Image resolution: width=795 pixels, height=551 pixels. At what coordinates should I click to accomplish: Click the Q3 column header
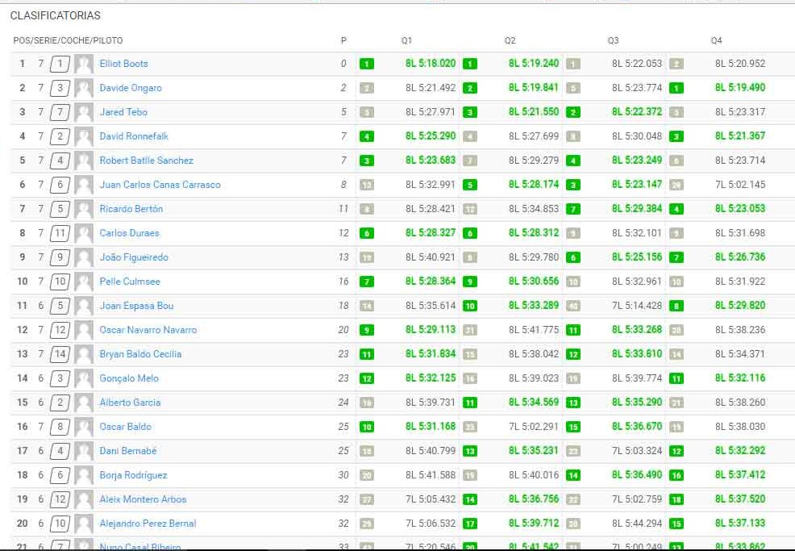click(613, 40)
